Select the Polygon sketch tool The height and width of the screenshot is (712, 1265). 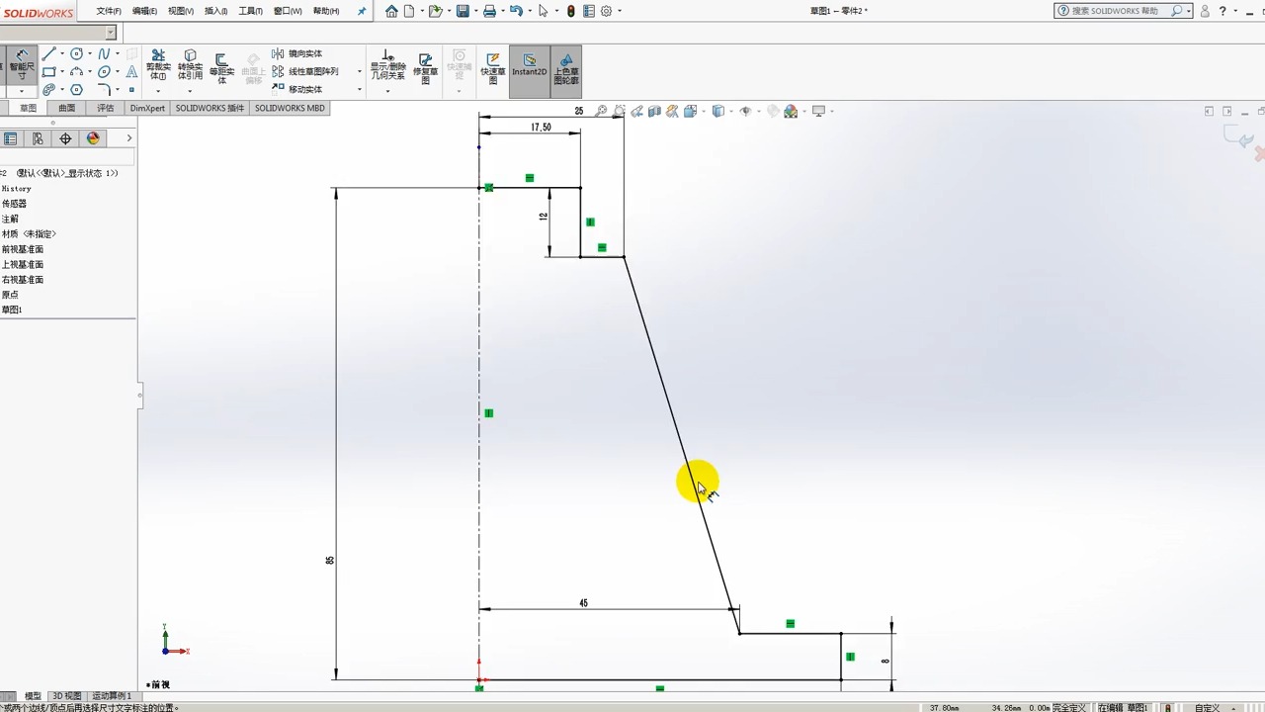coord(76,90)
